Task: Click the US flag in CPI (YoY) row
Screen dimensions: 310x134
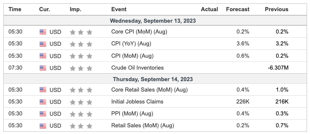Action: [43, 44]
